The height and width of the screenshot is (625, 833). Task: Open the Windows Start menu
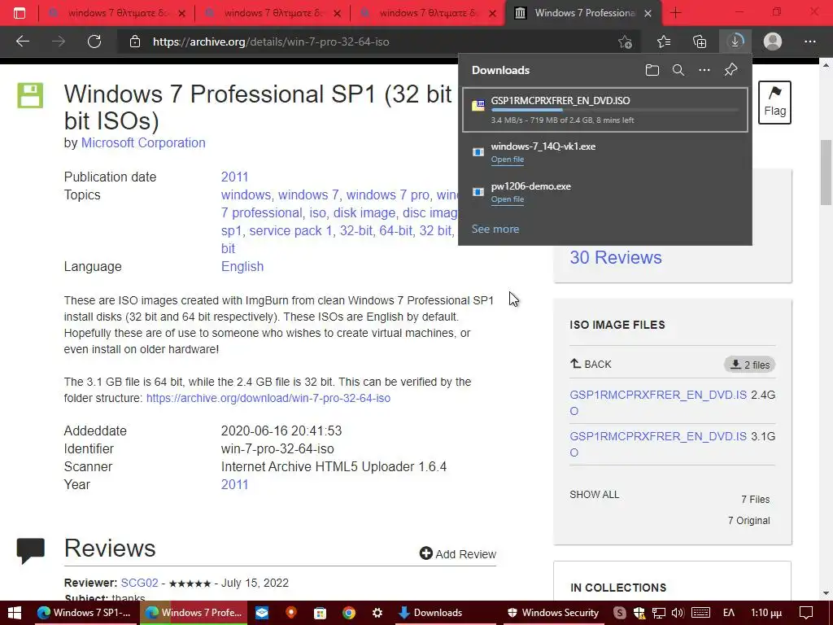15,613
